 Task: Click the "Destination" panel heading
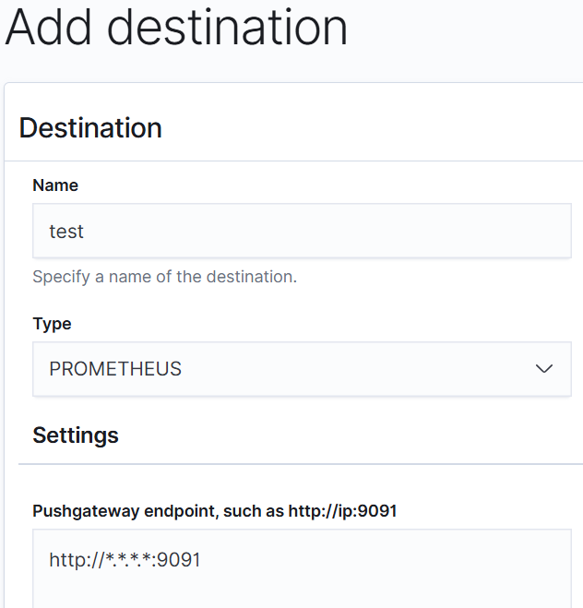pos(90,128)
